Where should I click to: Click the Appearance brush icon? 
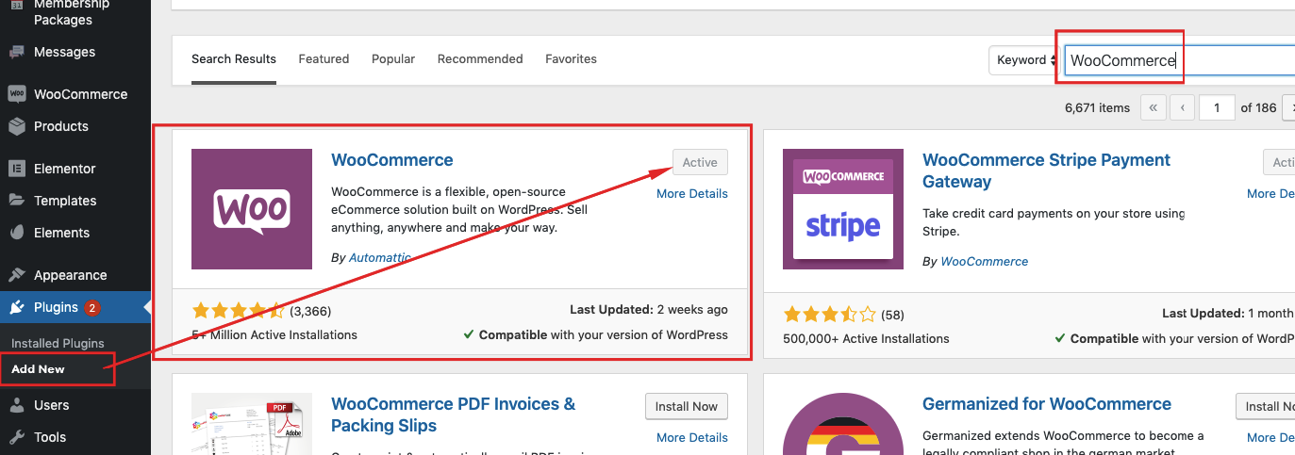[x=16, y=275]
